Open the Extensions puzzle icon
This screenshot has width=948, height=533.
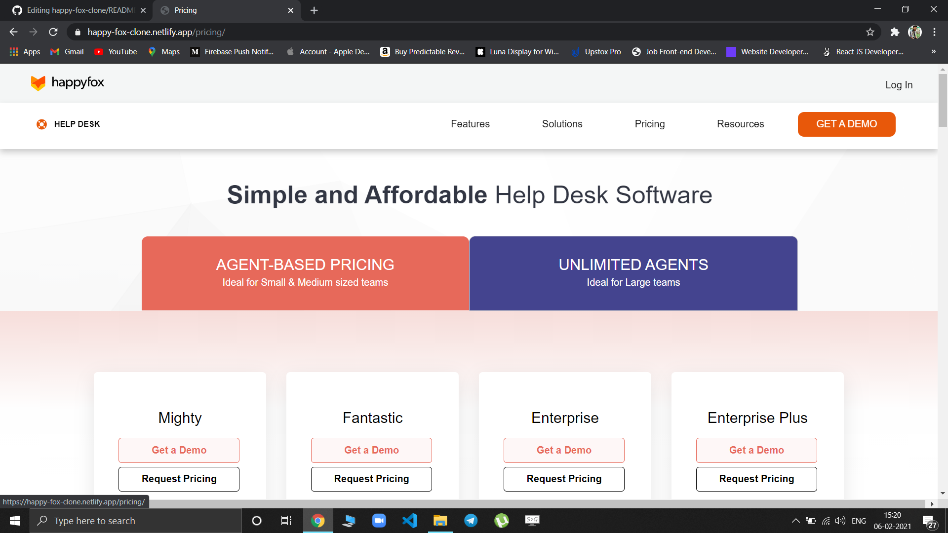(x=895, y=32)
